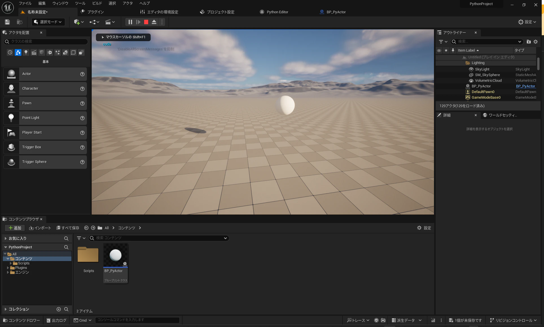Click the Outliner settings gear icon
The image size is (544, 327).
click(536, 42)
